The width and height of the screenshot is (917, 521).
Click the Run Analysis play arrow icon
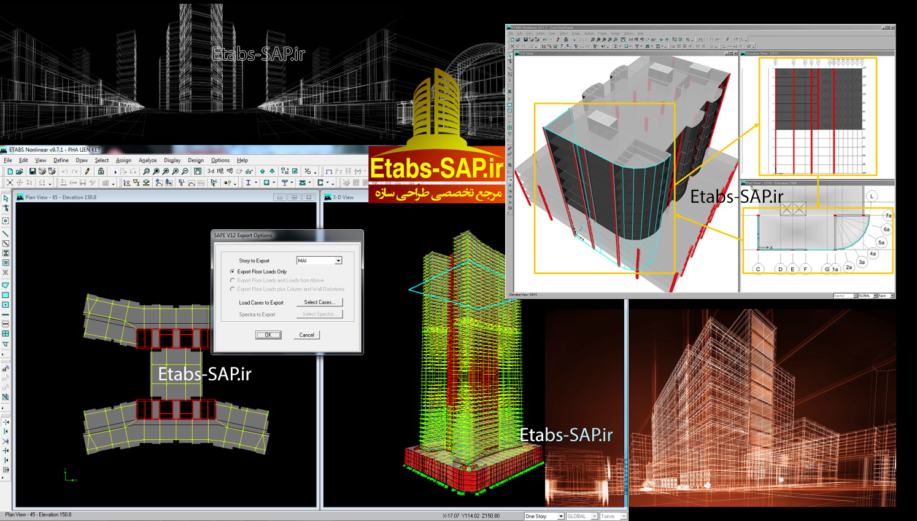pos(115,172)
